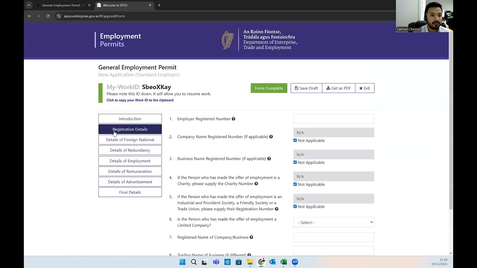This screenshot has width=477, height=268.
Task: Uncheck Not Applicable for Charity Number
Action: [x=295, y=184]
